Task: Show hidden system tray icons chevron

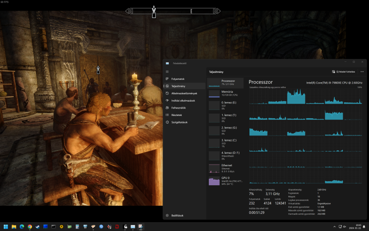Action: [x=334, y=227]
